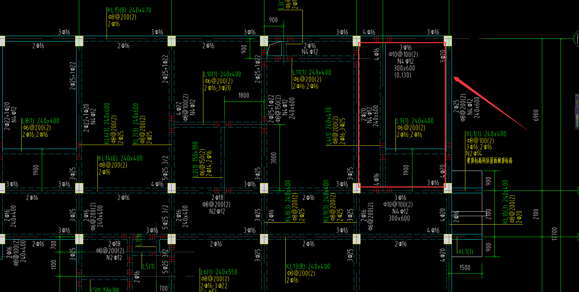The height and width of the screenshot is (292, 579).
Task: Select the KL14(8) 240x400 beam label
Action: [x=120, y=158]
